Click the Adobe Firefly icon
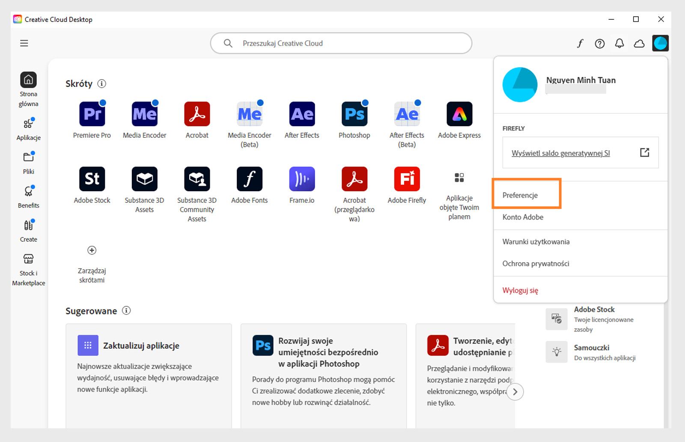 406,179
